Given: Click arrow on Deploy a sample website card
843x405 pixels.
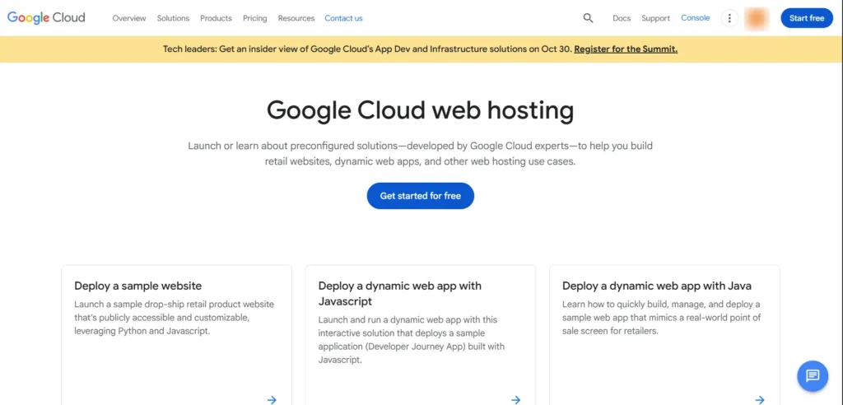Looking at the screenshot, I should pos(272,399).
